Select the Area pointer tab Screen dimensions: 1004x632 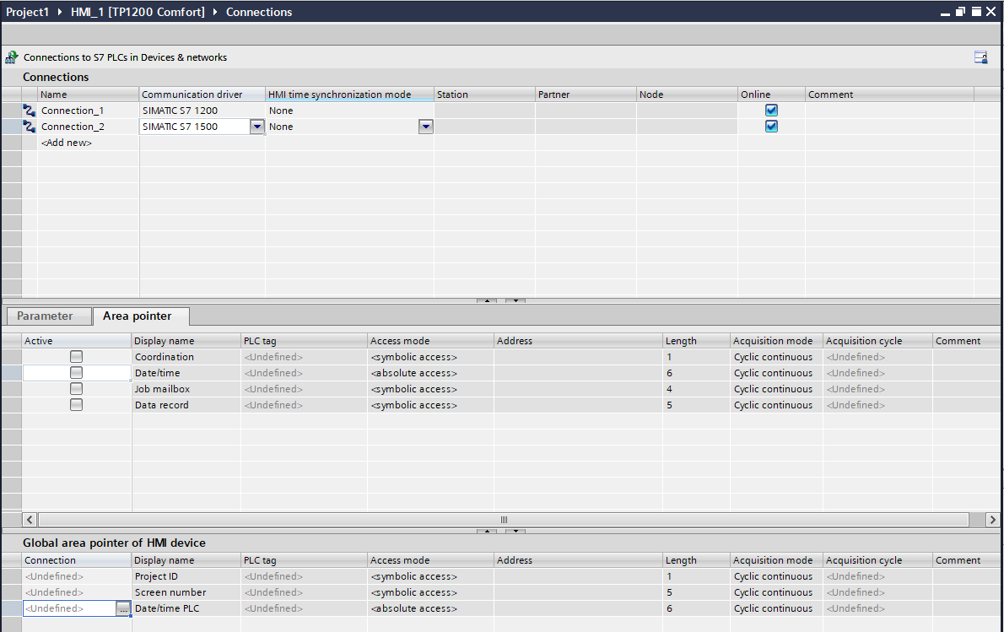(x=138, y=316)
